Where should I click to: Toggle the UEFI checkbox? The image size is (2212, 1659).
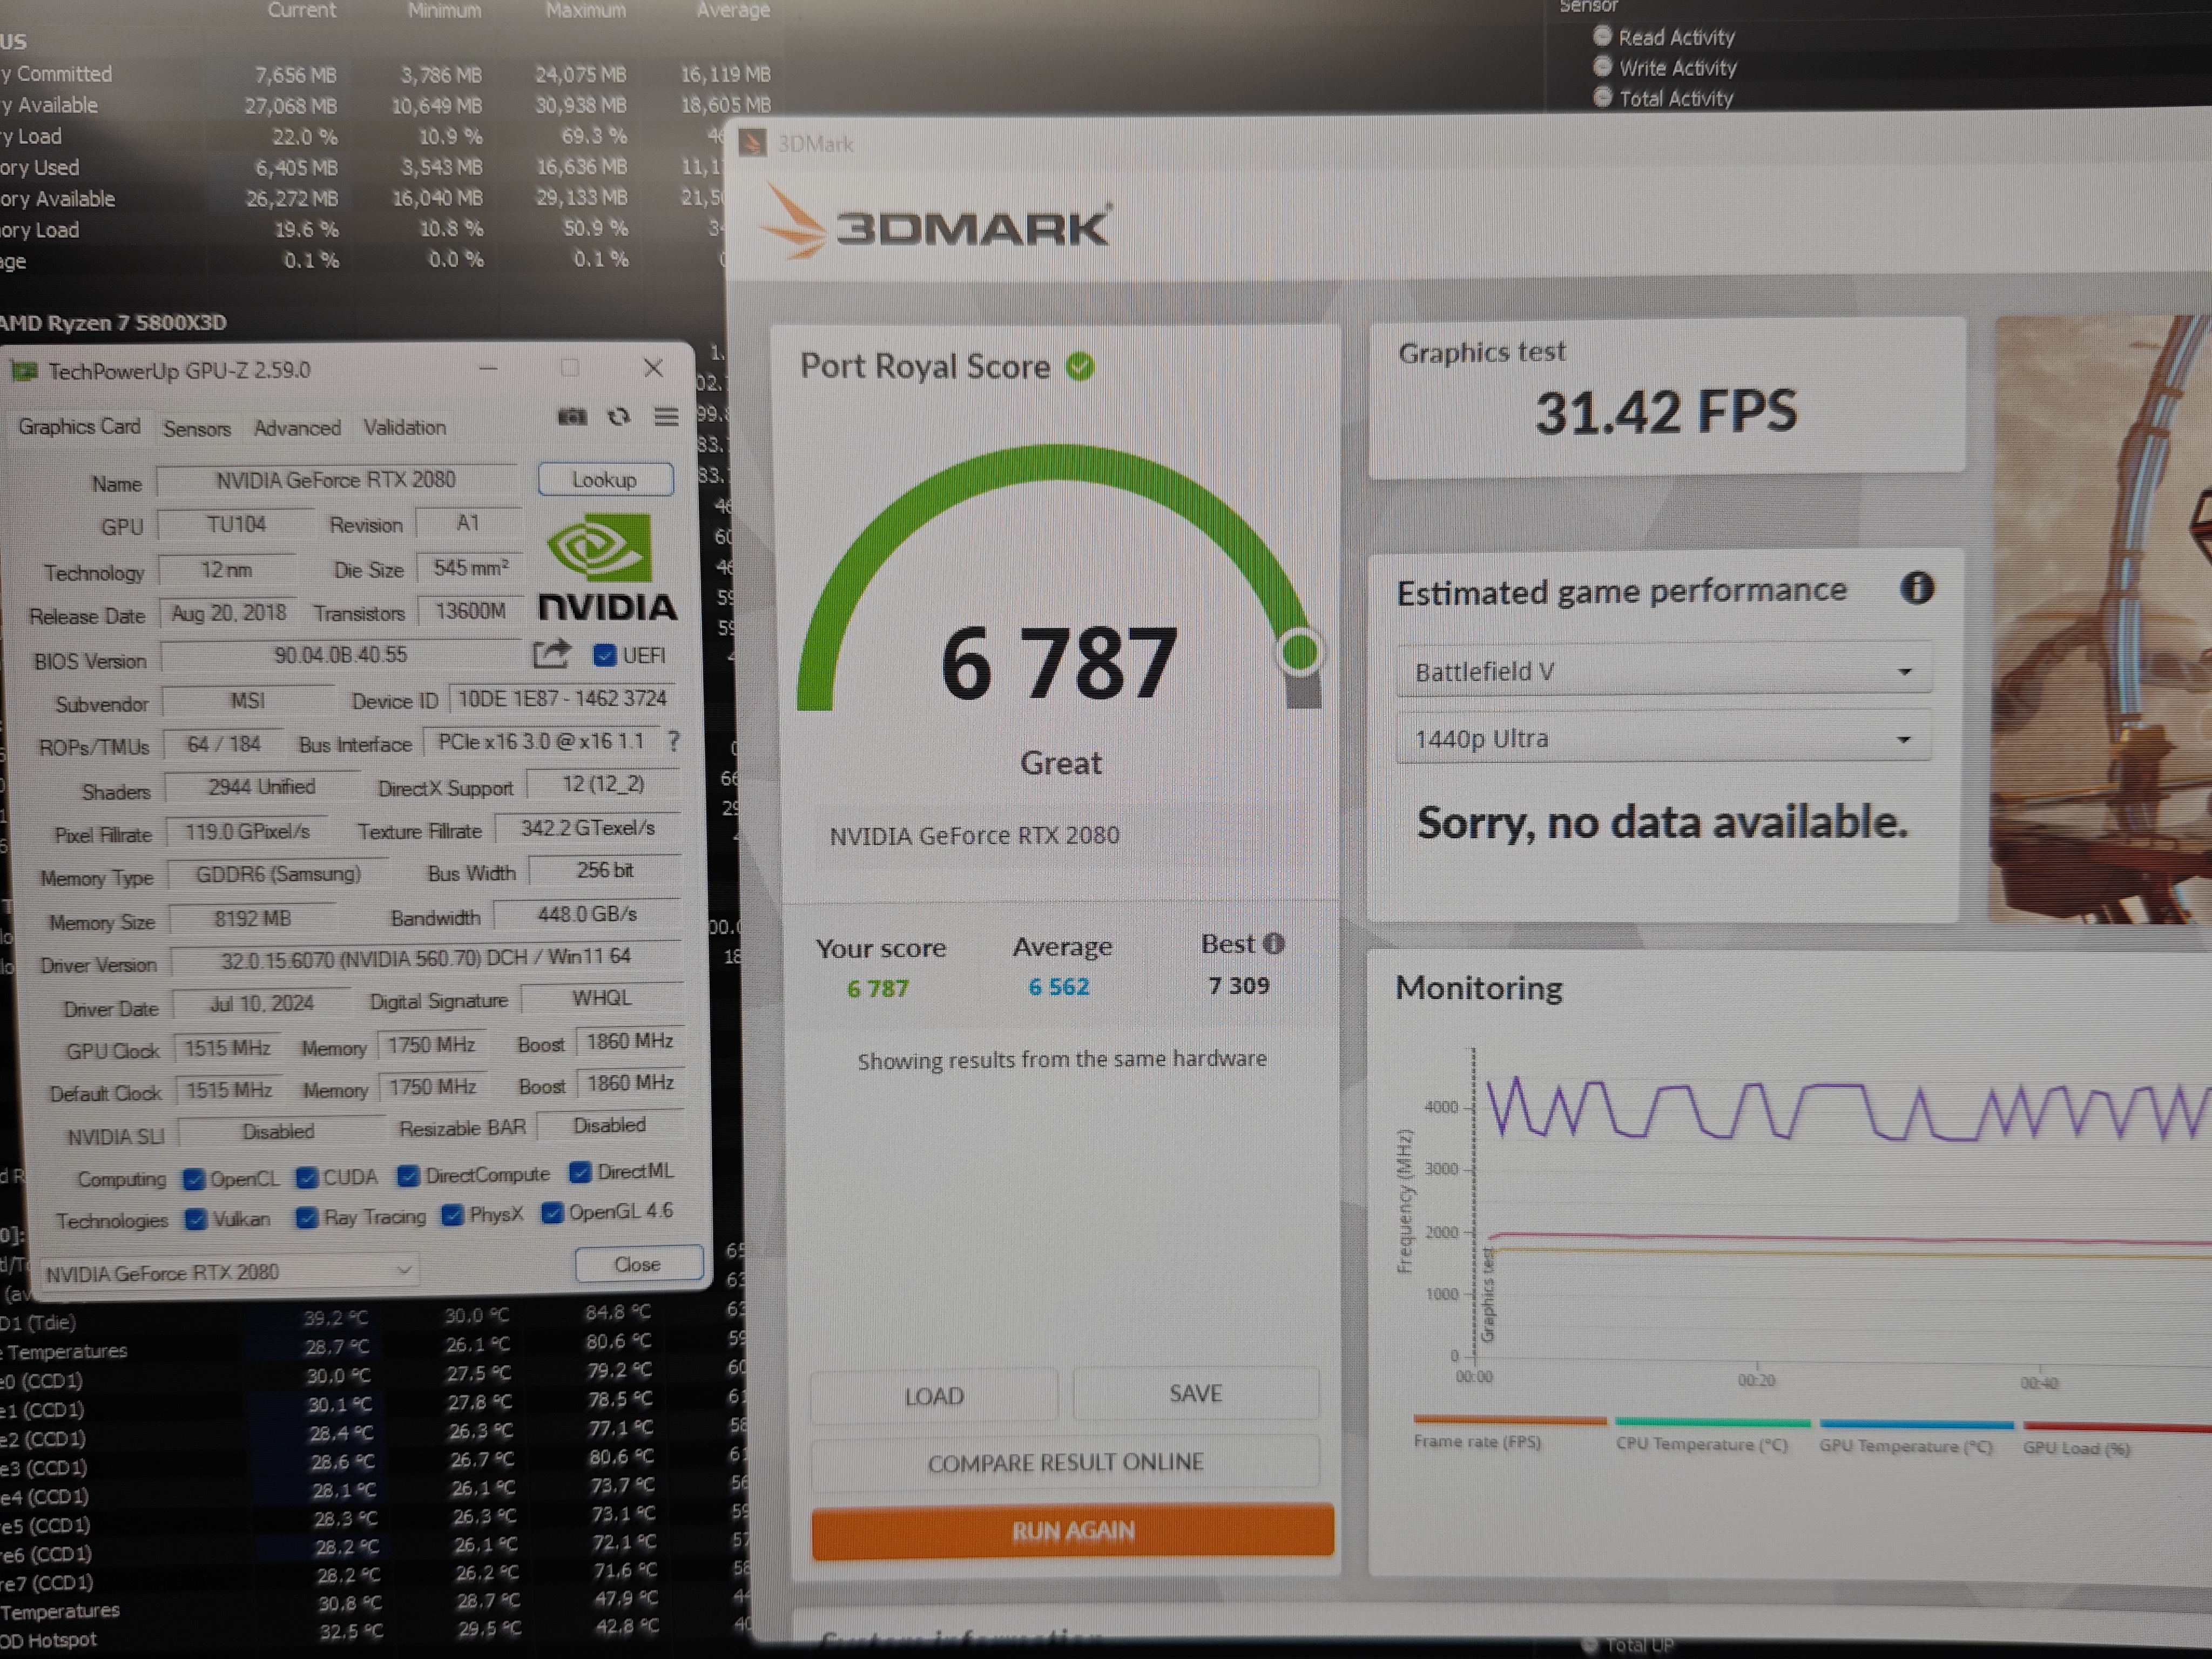[604, 655]
